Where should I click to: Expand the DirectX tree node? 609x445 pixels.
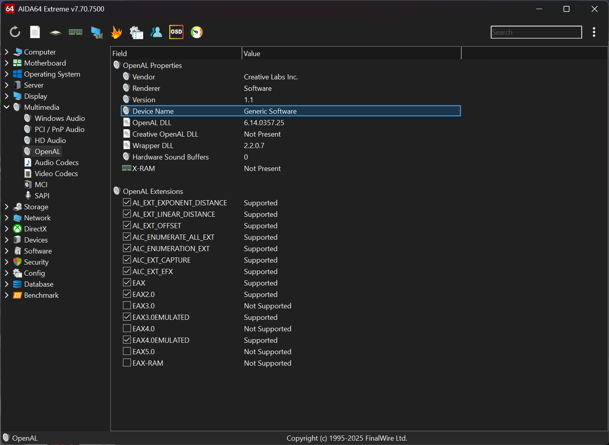point(6,229)
